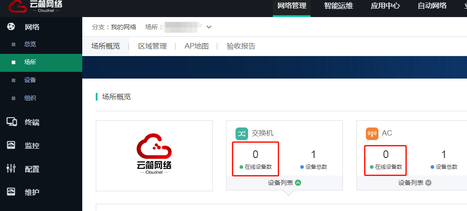Expand AC 设备列表 with grey arrow
Viewport: 467px width, 211px height.
(428, 183)
